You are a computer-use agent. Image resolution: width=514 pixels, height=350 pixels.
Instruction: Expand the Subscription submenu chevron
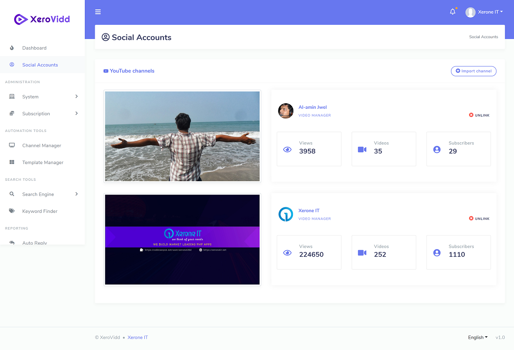point(77,114)
